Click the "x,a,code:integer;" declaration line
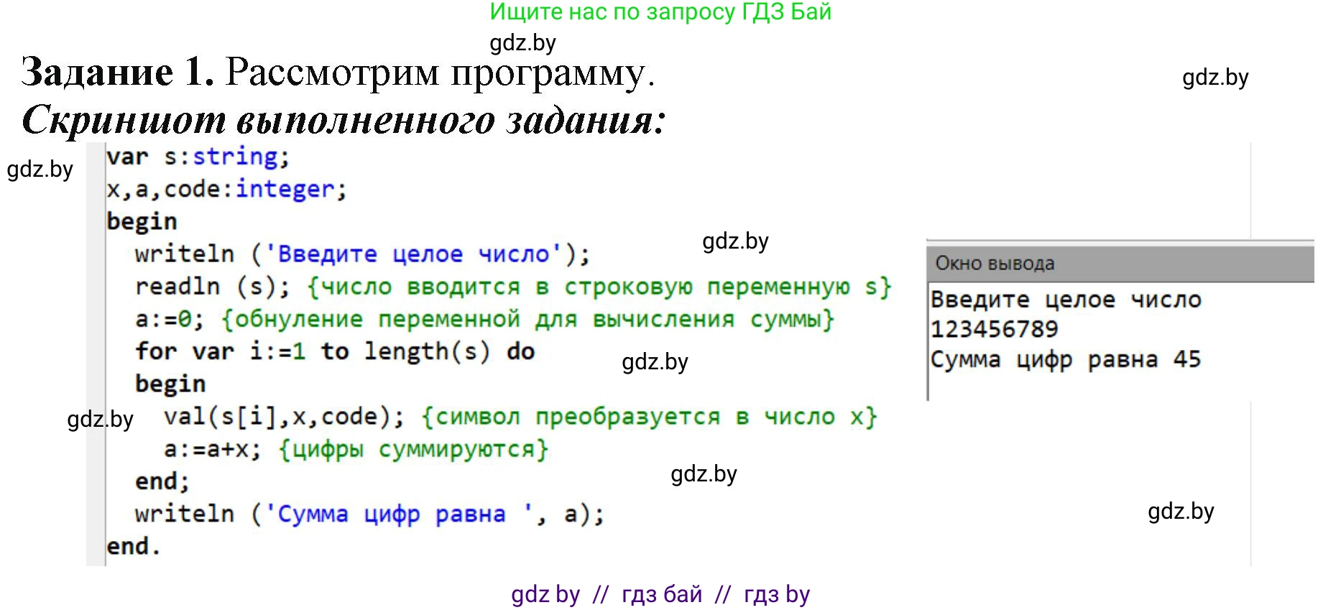Screen dimensions: 1323x610 [226, 189]
